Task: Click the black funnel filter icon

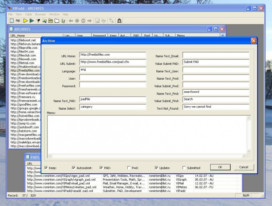Action: (38, 21)
